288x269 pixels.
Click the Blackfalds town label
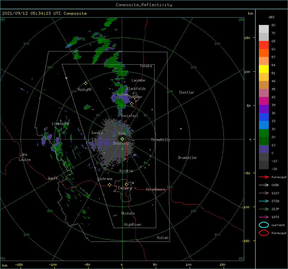tap(136, 89)
